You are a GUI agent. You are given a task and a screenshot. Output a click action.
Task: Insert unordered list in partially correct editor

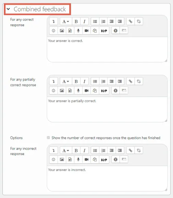[x=95, y=81]
